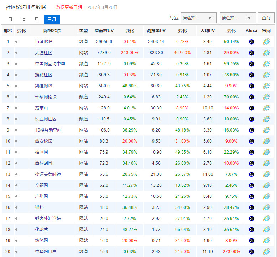
Task: Click the 273.00% change value
Action: click(231, 252)
